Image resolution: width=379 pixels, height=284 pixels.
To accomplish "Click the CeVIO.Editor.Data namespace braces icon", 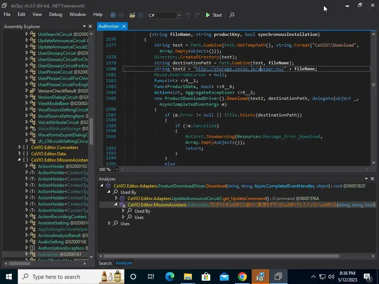I will (x=26, y=153).
